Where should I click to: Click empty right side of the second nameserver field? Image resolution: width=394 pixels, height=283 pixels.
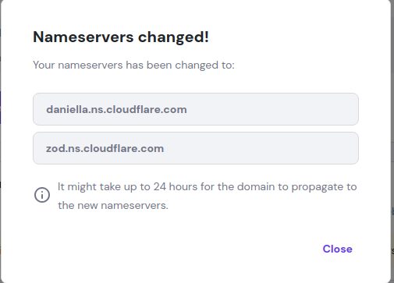tap(261, 148)
